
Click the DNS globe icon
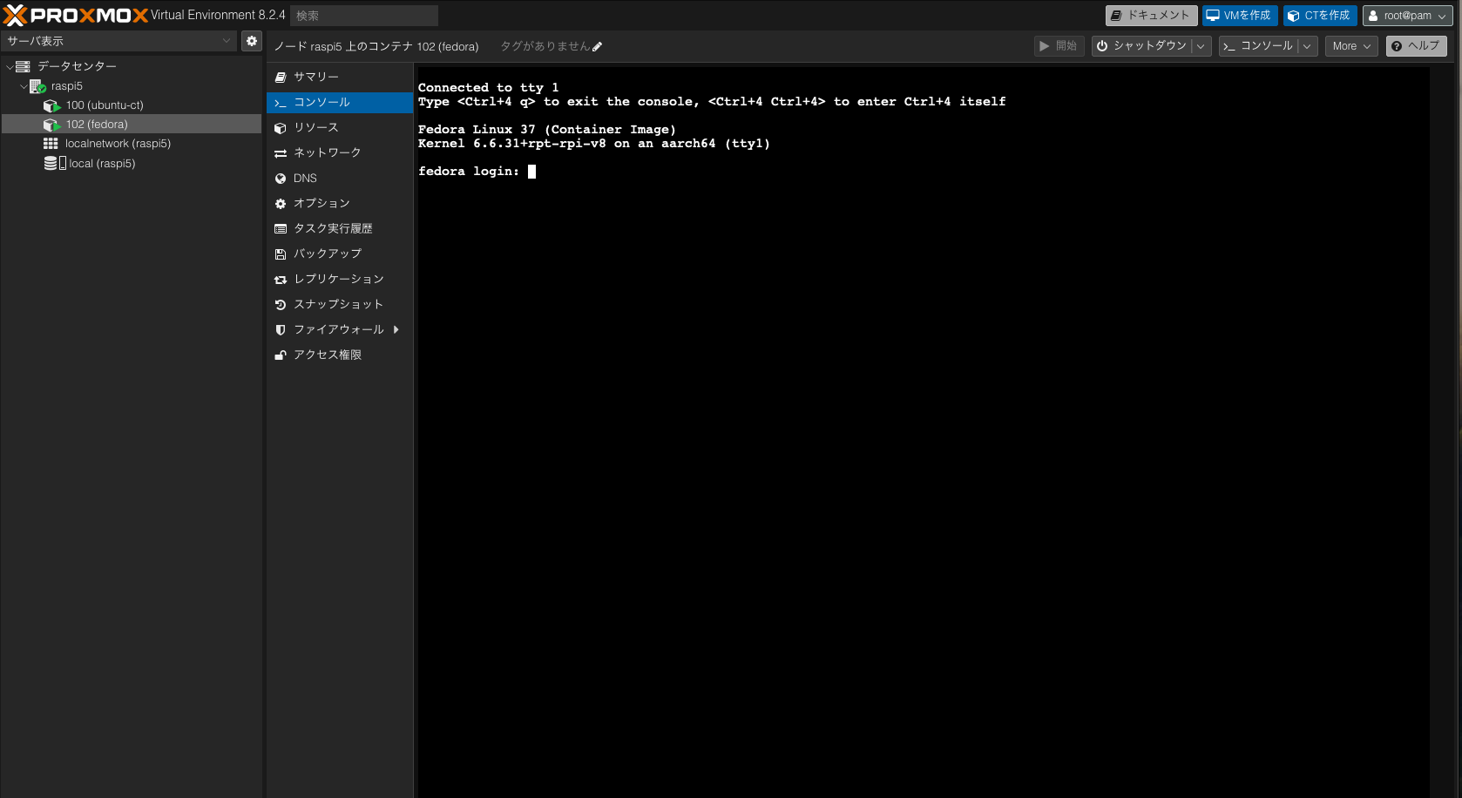coord(281,179)
